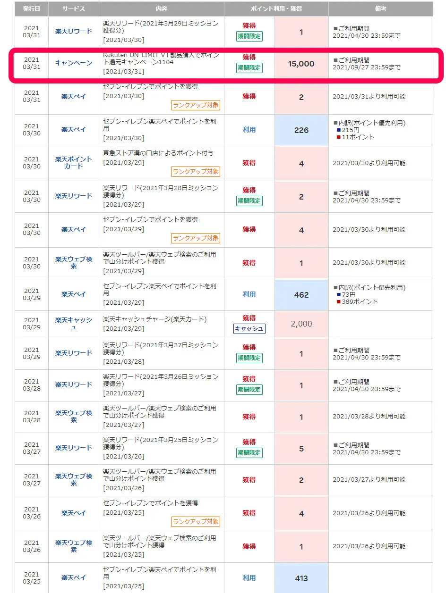Click 期間限定 badge in the 15,000 row
Image resolution: width=446 pixels, height=593 pixels.
249,68
